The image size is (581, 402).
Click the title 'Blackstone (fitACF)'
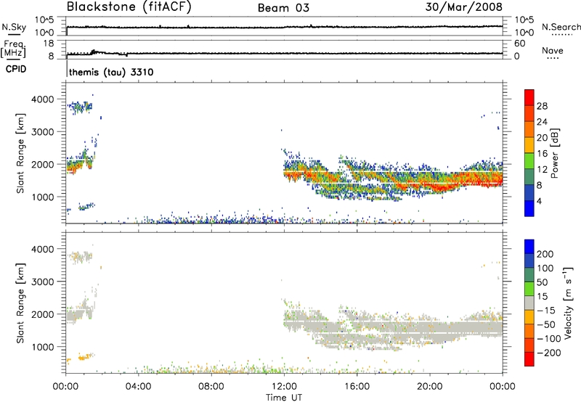129,7
